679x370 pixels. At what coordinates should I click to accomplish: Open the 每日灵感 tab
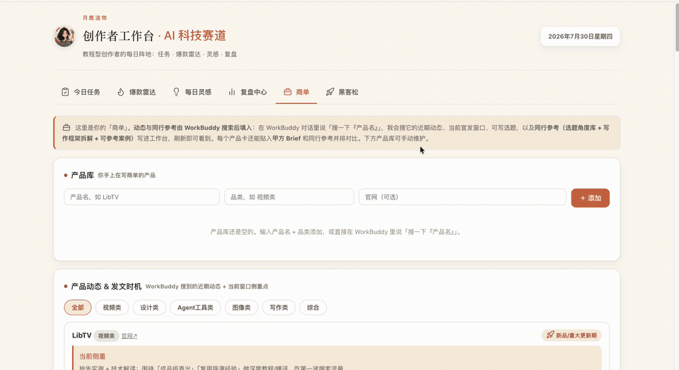tap(192, 92)
